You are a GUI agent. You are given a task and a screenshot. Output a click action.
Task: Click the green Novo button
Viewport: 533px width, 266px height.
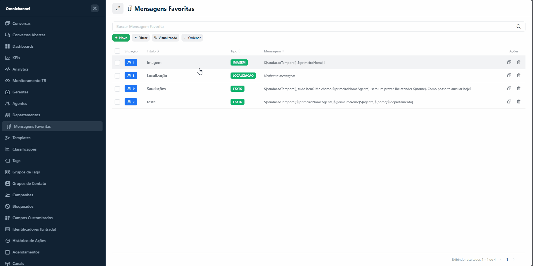pyautogui.click(x=121, y=38)
